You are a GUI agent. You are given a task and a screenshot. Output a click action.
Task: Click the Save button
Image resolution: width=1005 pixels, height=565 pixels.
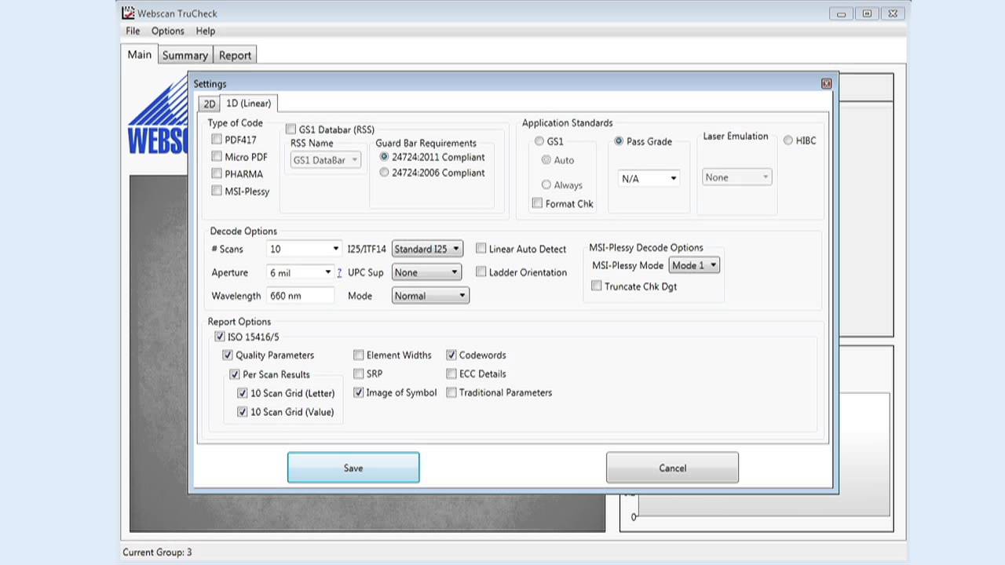coord(353,468)
